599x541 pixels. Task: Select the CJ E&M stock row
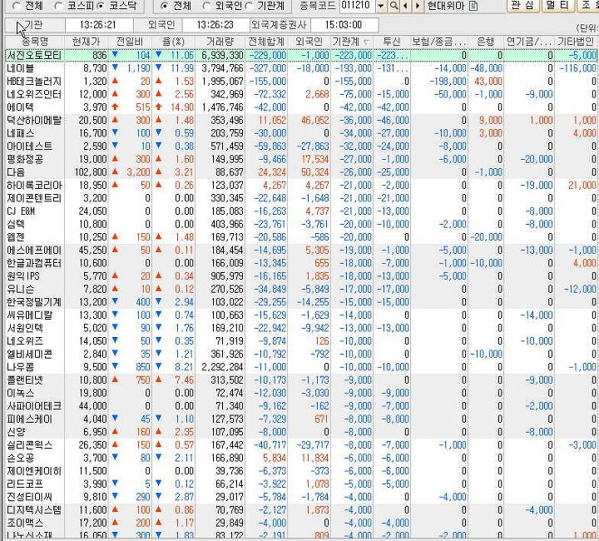point(301,211)
